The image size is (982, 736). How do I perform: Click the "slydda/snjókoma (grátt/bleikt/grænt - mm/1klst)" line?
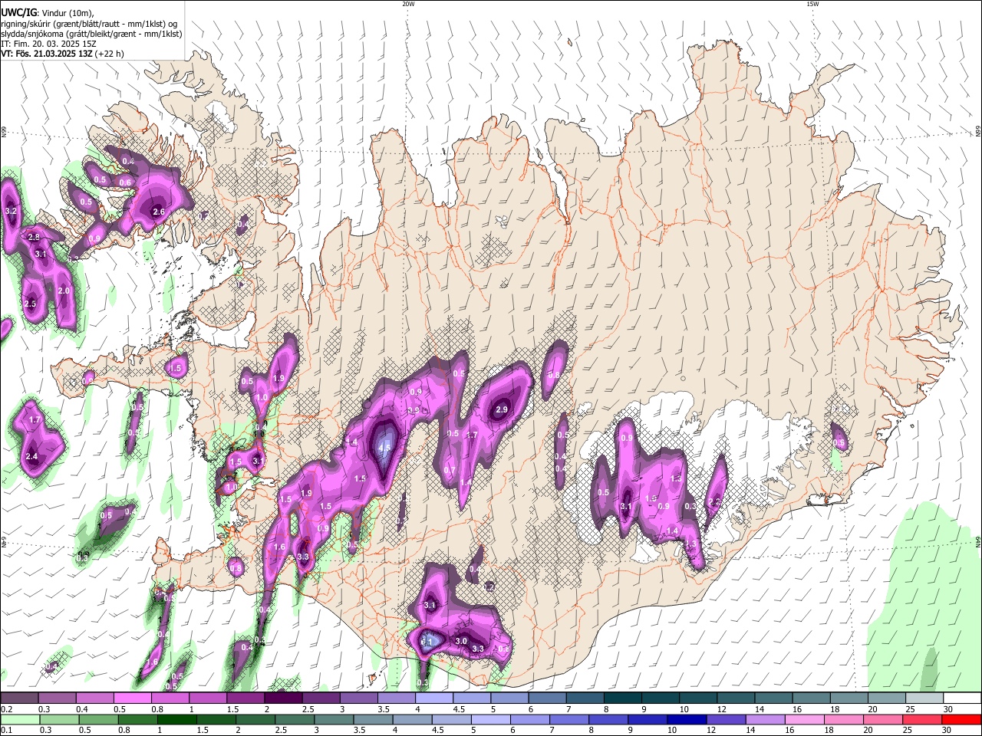(91, 34)
